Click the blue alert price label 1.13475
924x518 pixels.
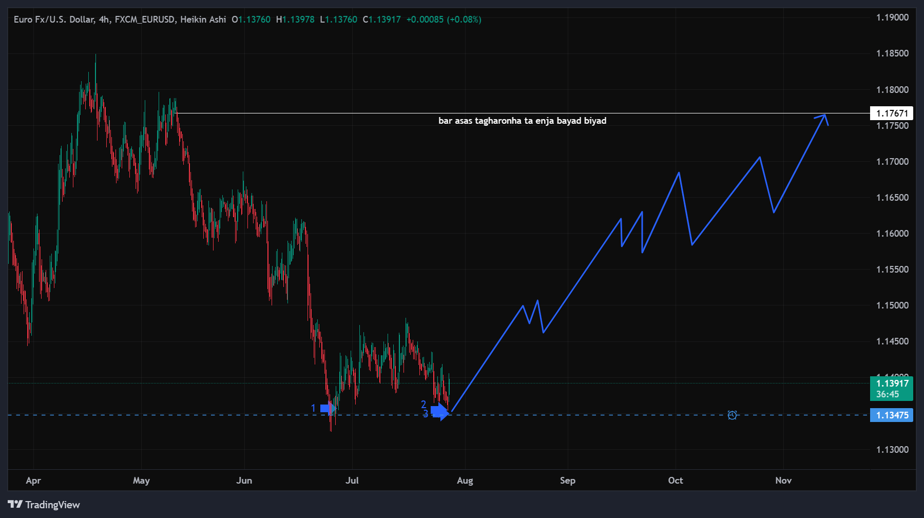point(892,415)
